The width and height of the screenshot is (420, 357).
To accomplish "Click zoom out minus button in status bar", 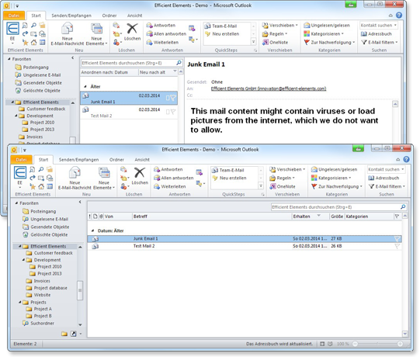I will 356,344.
